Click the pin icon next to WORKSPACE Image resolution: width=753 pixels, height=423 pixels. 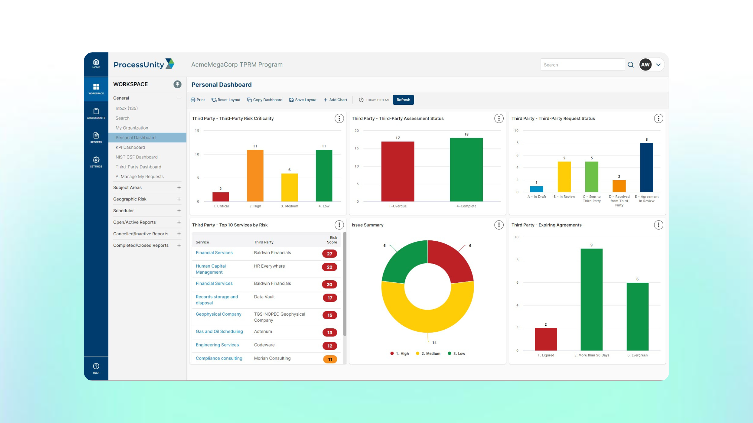click(x=177, y=84)
